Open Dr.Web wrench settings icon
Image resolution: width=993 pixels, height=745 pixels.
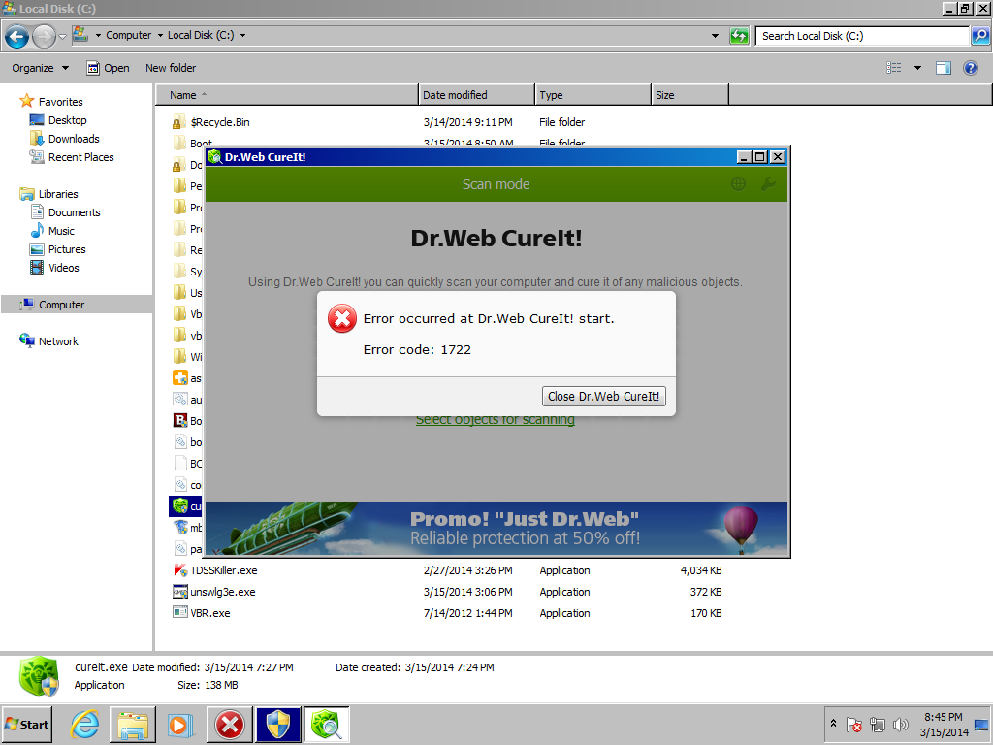pos(767,184)
